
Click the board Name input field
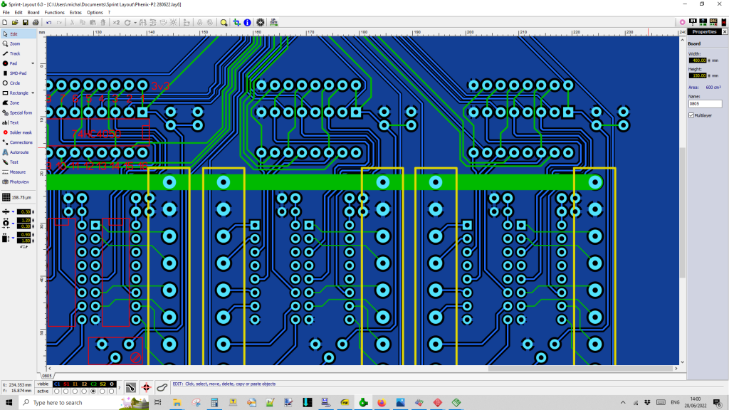[x=705, y=104]
